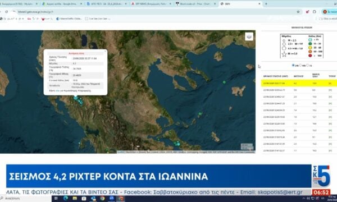
Task: Switch to the Google tab with green icon
Action: pos(61,4)
